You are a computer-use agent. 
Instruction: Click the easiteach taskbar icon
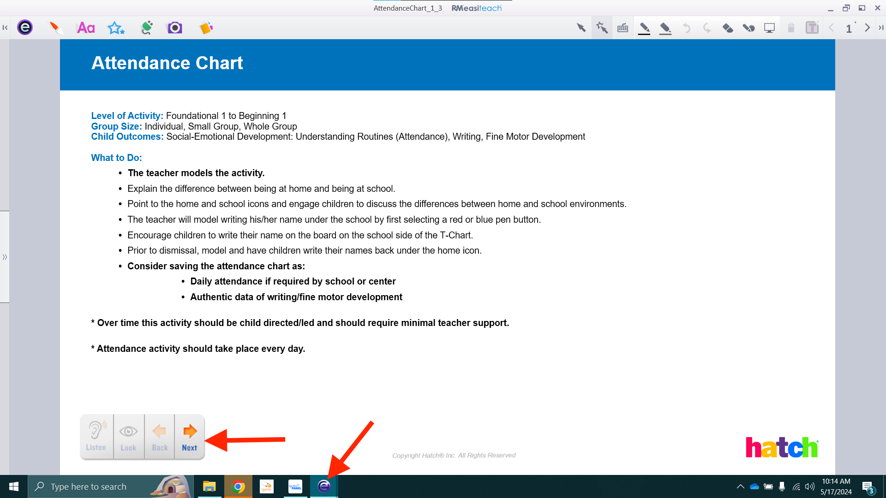tap(324, 486)
